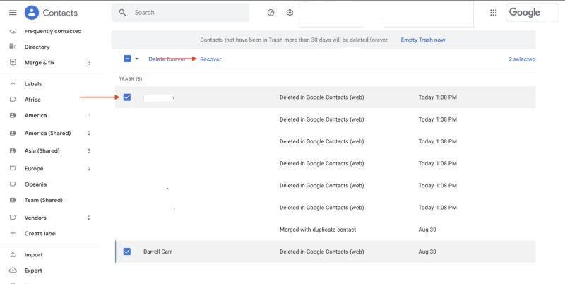
Task: Click the Empty Trash now link
Action: click(422, 40)
